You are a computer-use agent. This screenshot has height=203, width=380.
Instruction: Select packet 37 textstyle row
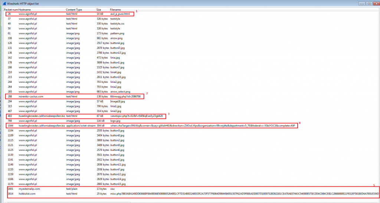[x=191, y=19]
